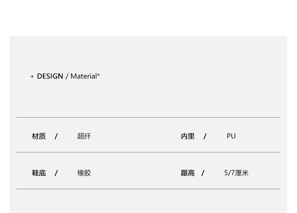
Task: Select the 超纤 material value
Action: click(x=84, y=136)
